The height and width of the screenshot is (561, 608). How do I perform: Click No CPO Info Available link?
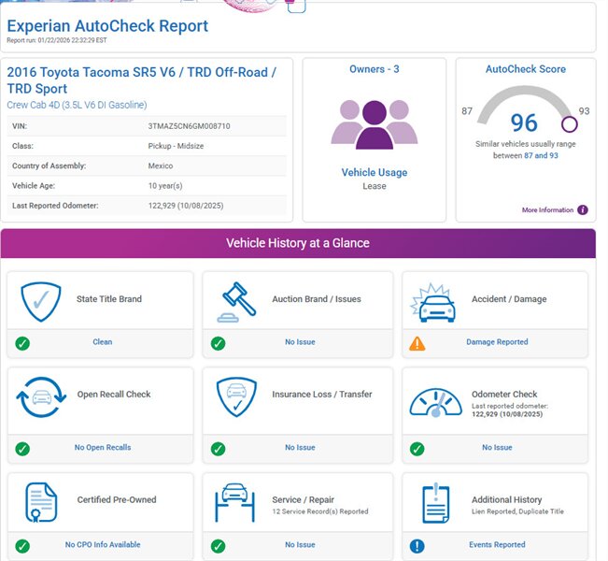[103, 545]
